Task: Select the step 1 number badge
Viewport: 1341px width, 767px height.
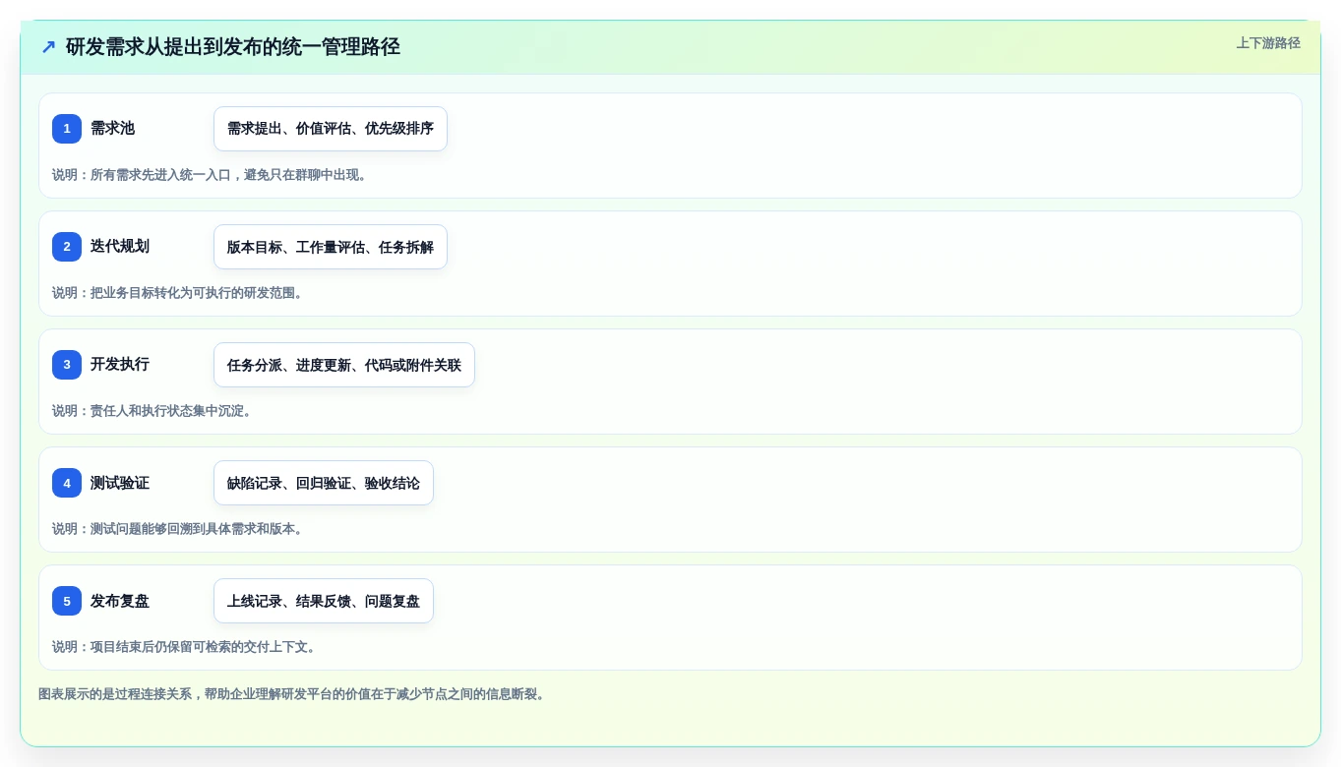Action: [67, 129]
